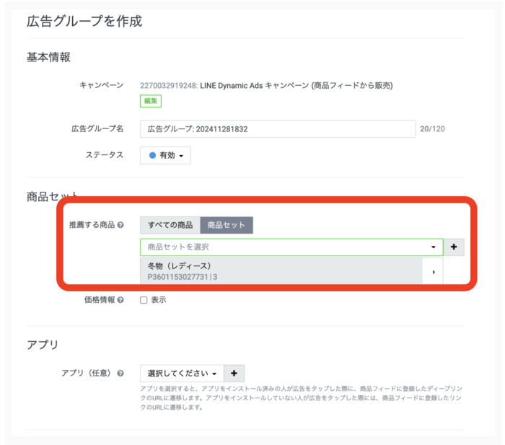This screenshot has width=505, height=445.
Task: Click the help icon beside 推薦する商品
Action: coord(120,225)
